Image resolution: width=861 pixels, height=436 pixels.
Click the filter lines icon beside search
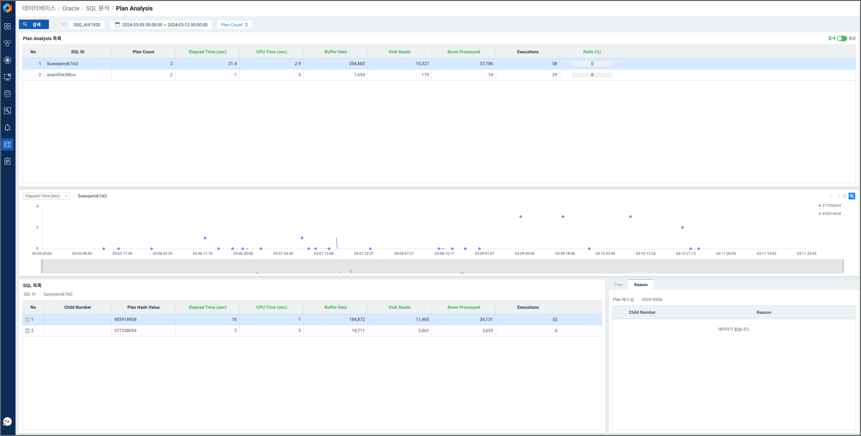[x=63, y=25]
